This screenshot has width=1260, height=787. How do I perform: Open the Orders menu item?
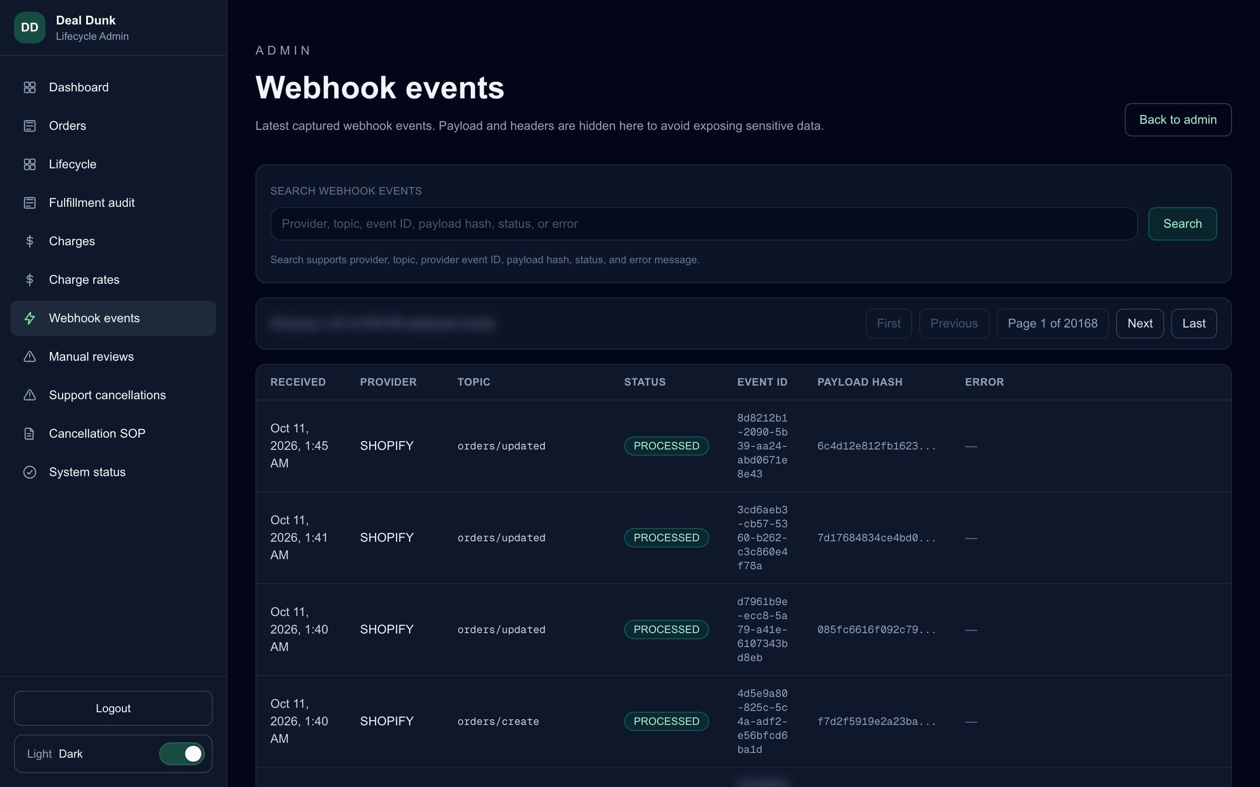coord(113,126)
